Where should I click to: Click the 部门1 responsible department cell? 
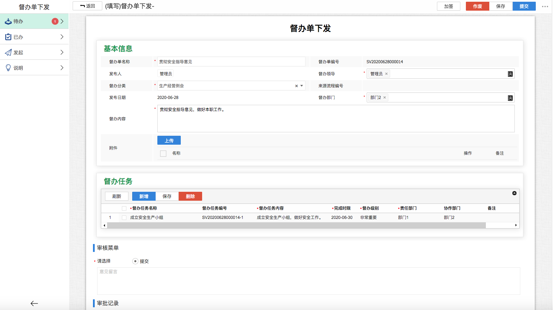pyautogui.click(x=403, y=218)
